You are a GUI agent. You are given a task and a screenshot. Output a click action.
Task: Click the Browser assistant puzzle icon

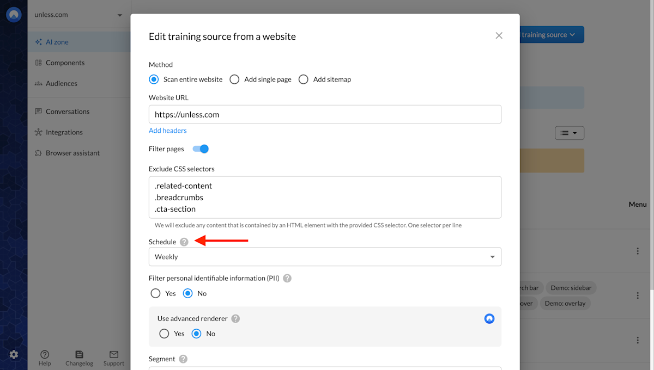pos(38,153)
